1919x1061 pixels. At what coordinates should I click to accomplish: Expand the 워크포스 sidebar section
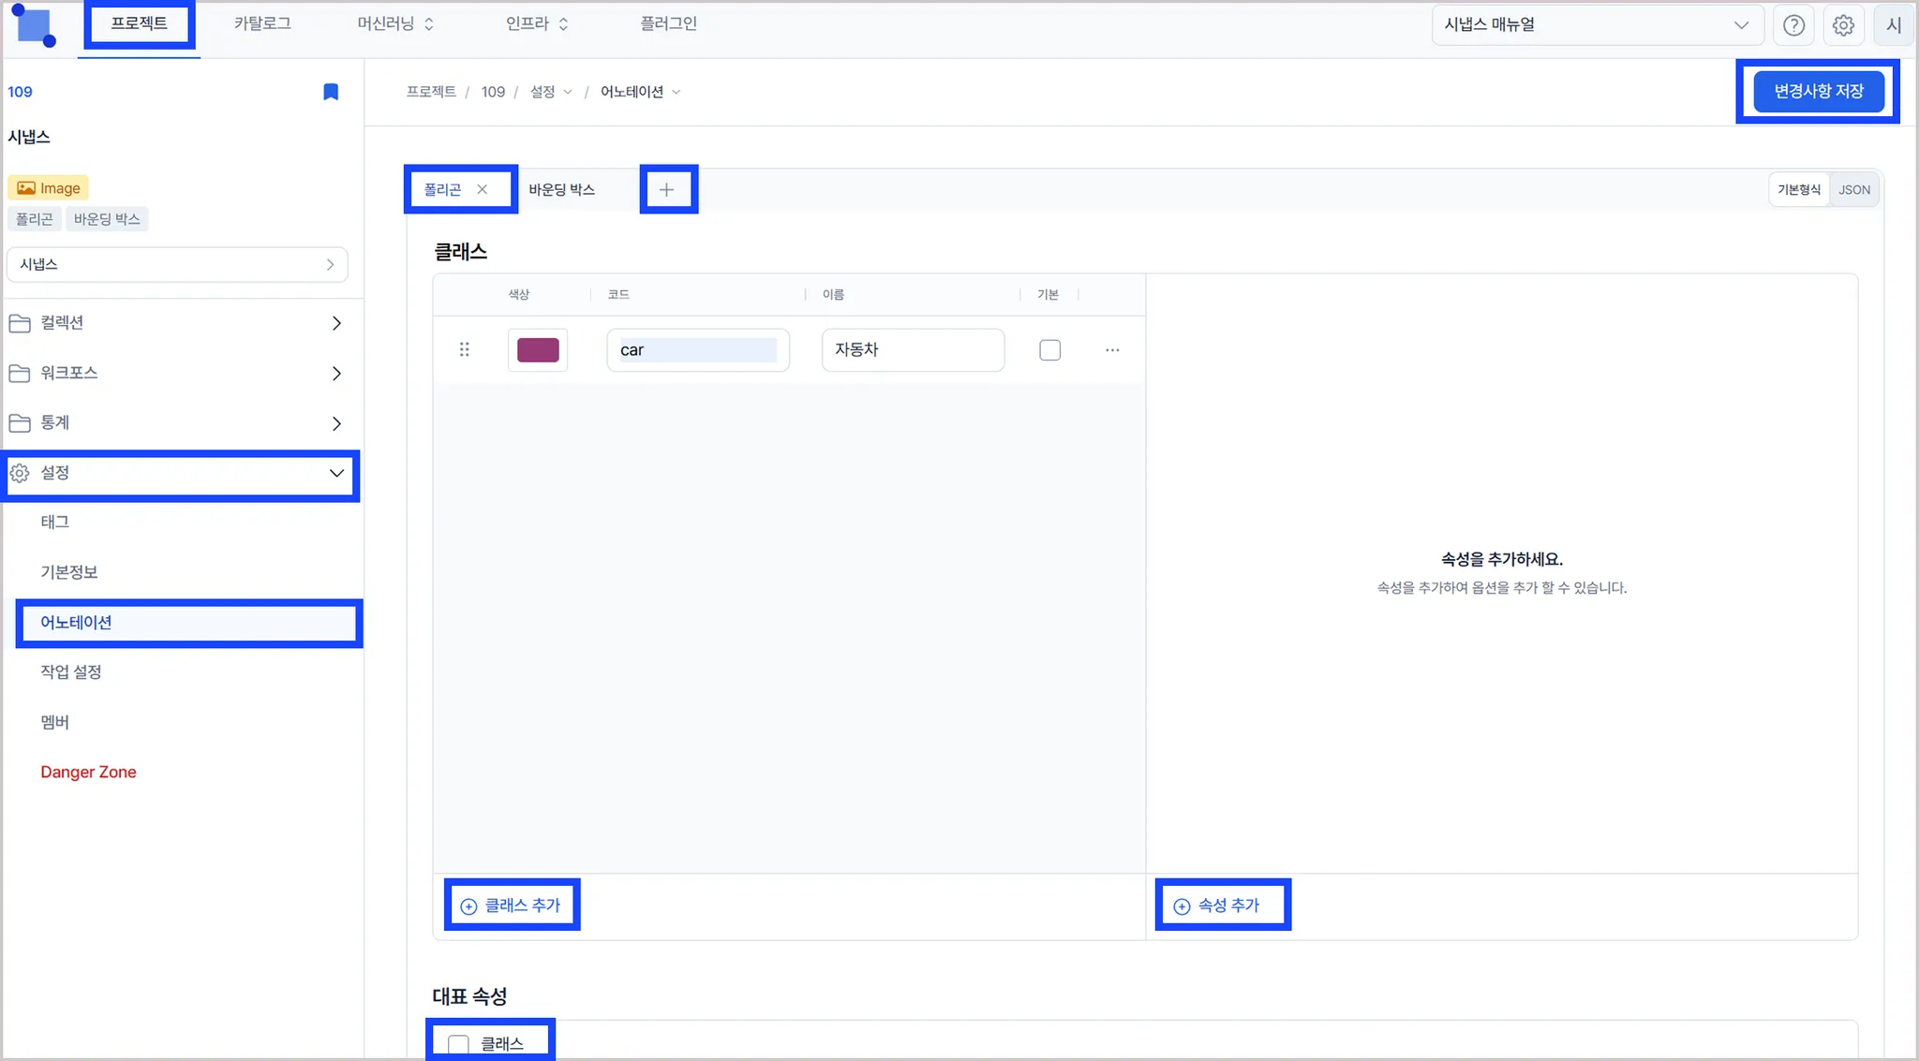tap(336, 374)
